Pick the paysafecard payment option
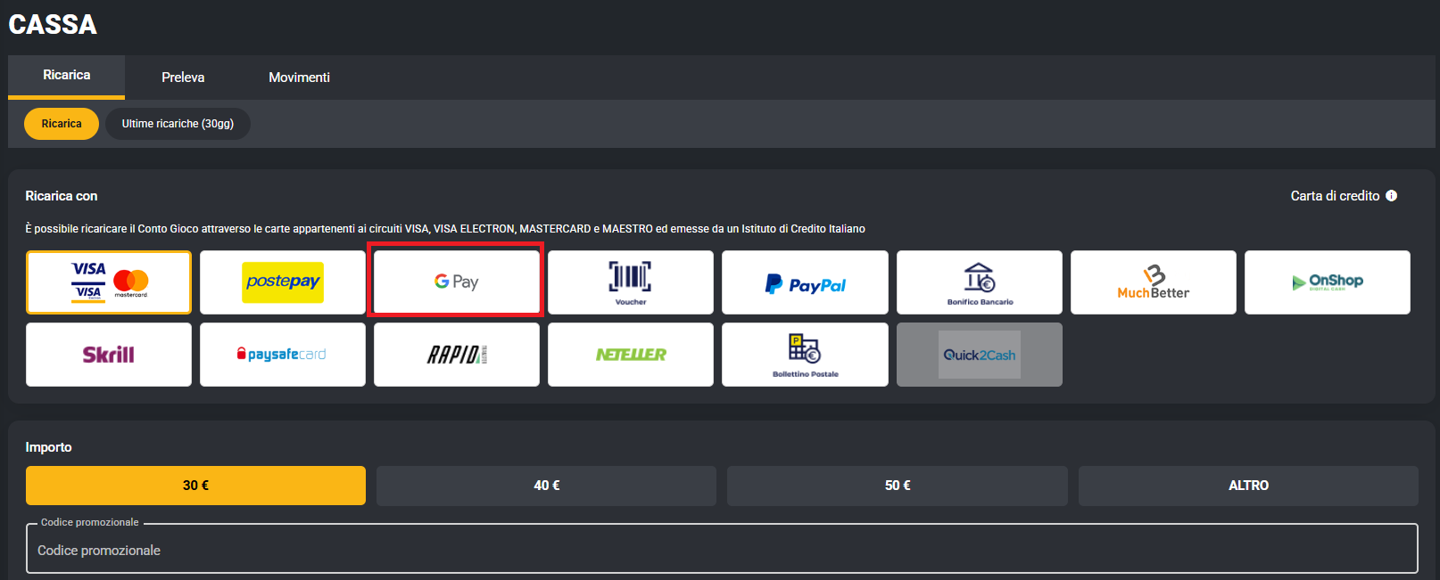Viewport: 1440px width, 580px height. point(283,355)
